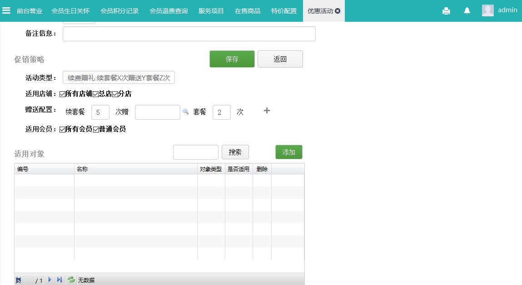This screenshot has width=522, height=285.
Task: Add another gift configuration row with plus icon
Action: tap(267, 111)
